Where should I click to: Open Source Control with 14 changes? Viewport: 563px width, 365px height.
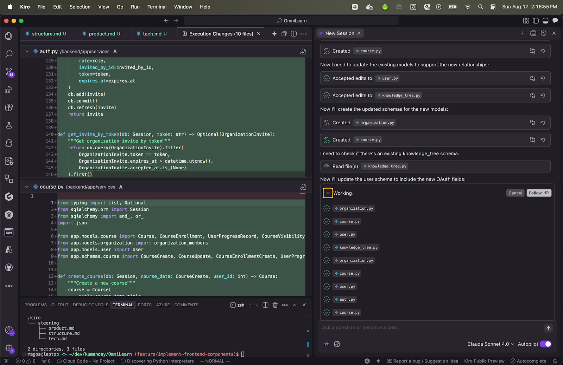pos(9,72)
